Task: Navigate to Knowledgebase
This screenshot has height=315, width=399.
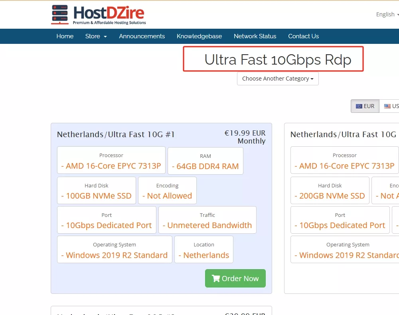Action: pos(199,36)
